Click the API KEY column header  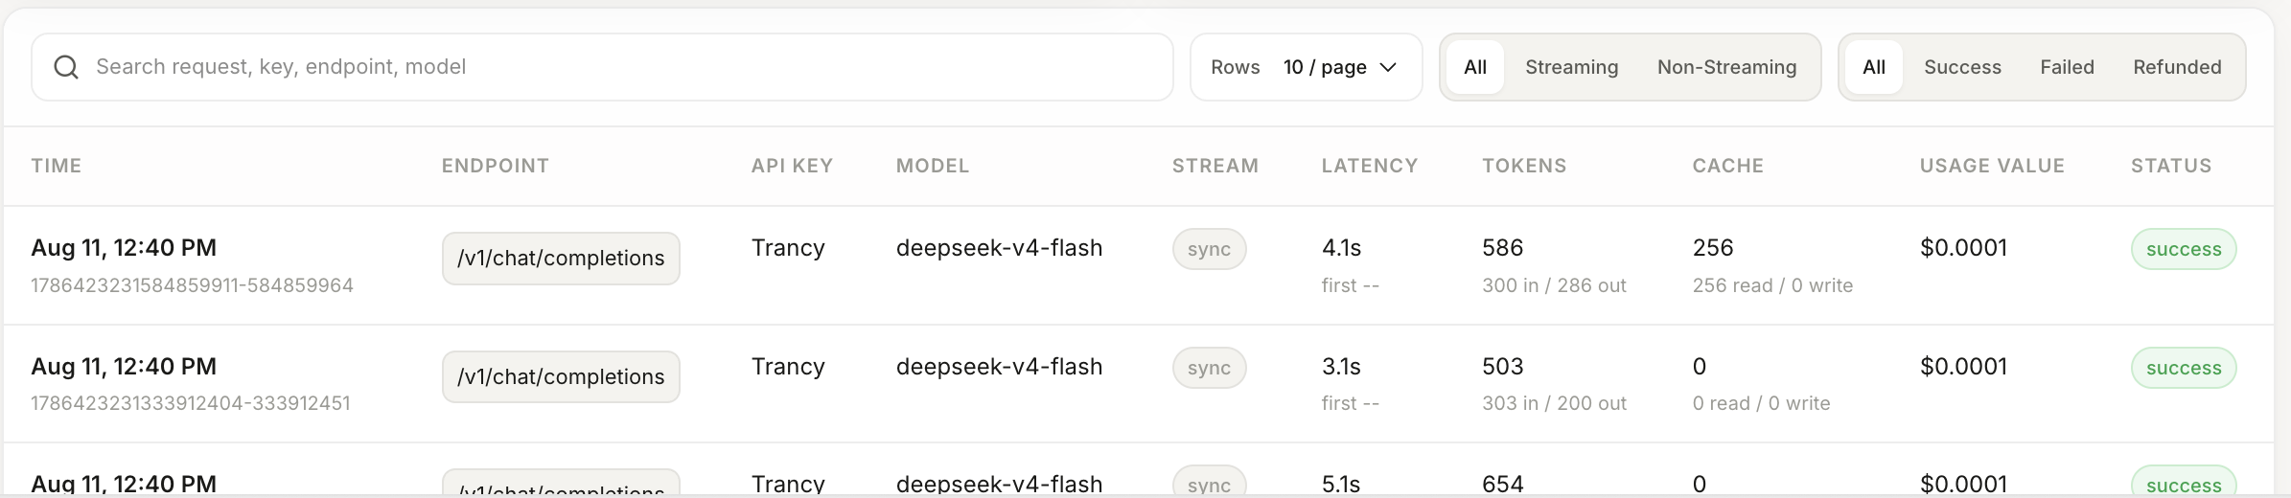coord(792,166)
